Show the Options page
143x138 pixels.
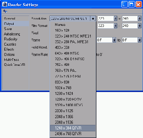[9, 54]
